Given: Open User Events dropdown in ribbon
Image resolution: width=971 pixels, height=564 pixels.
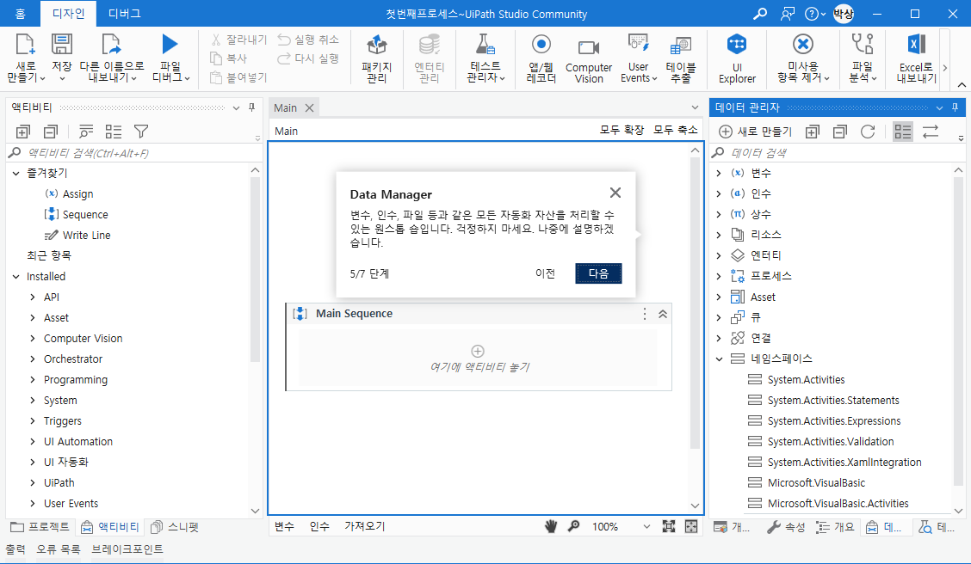Looking at the screenshot, I should click(639, 72).
